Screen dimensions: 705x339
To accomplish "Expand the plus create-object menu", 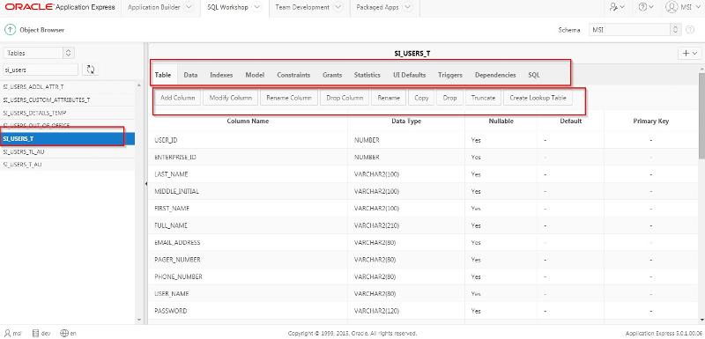I will coord(689,53).
